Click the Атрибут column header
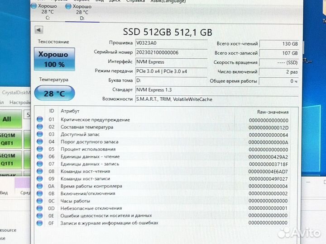This screenshot has width=326, height=244. pyautogui.click(x=70, y=111)
